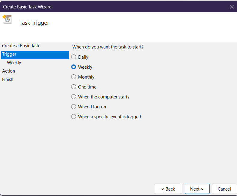Click Next to continue the wizard

[197, 189]
